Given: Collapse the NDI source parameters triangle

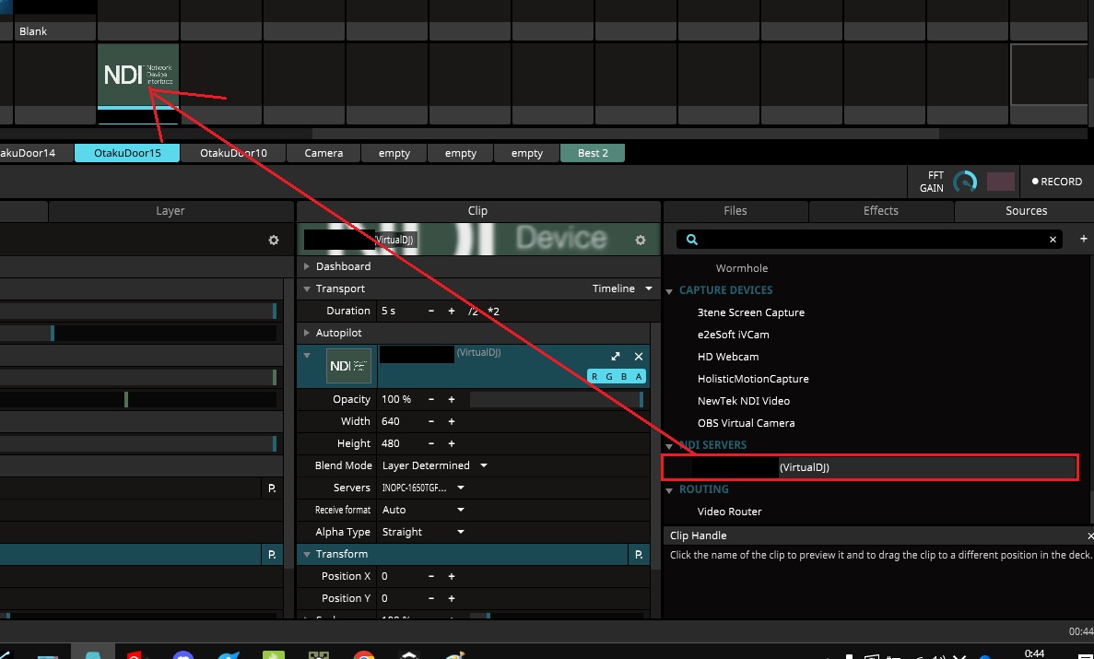Looking at the screenshot, I should 306,356.
